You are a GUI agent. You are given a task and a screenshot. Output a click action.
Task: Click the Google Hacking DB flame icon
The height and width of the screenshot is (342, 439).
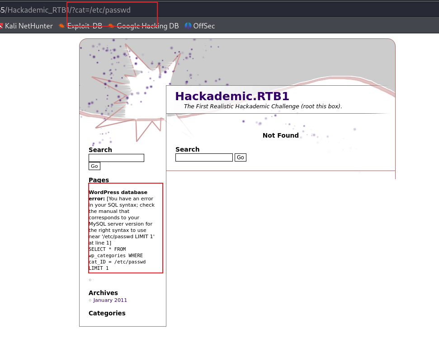(x=111, y=26)
